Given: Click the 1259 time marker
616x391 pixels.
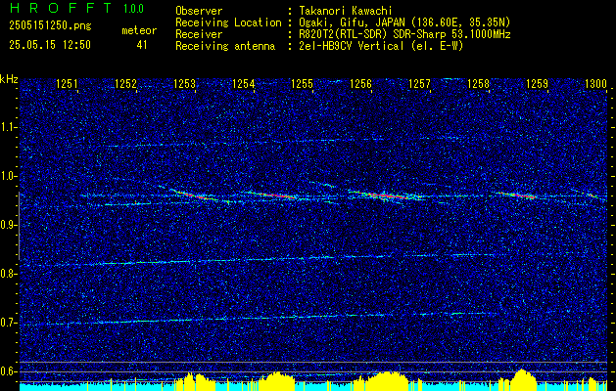Looking at the screenshot, I should 537,83.
